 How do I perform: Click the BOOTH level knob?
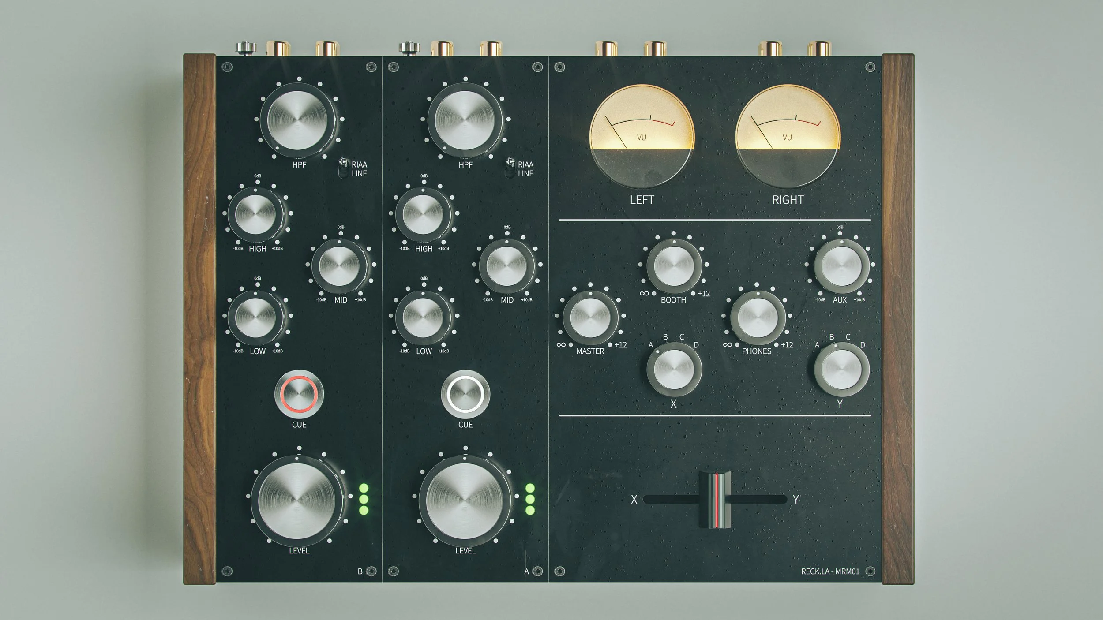pos(674,266)
